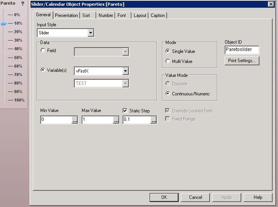Screen dimensions: 278x207
Task: Open the Caption tab
Action: pos(158,15)
